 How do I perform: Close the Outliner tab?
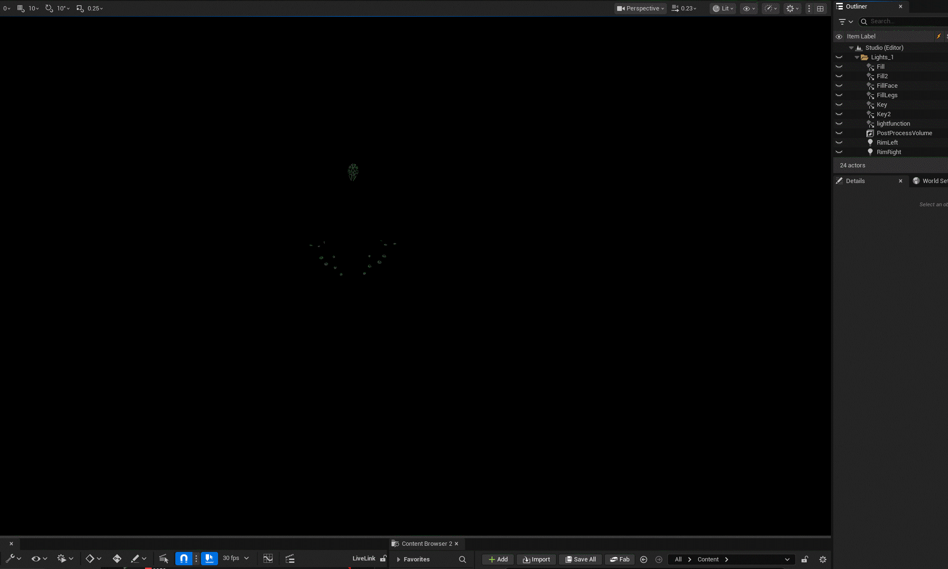[x=901, y=7]
